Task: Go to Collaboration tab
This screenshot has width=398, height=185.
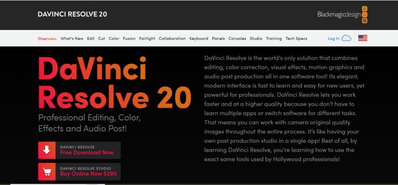Action: (172, 39)
